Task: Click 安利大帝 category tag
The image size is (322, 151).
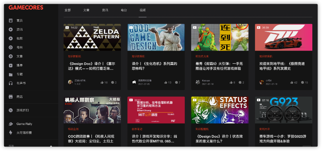Action: tap(264, 129)
